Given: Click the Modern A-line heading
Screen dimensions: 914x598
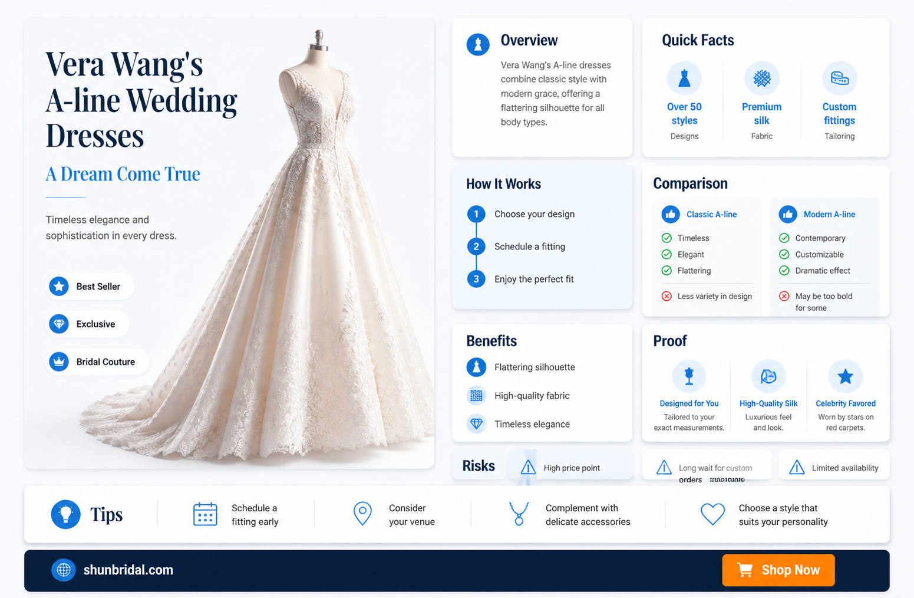Looking at the screenshot, I should (829, 215).
